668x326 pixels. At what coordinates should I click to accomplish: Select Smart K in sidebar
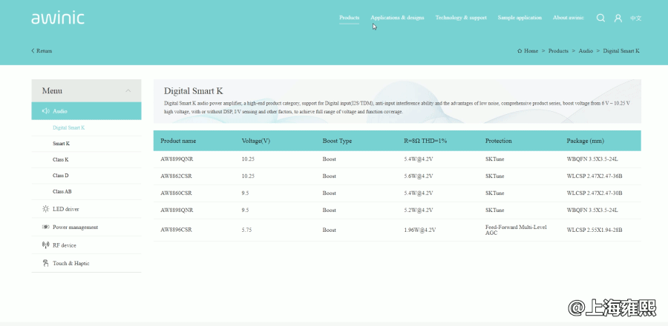point(62,144)
